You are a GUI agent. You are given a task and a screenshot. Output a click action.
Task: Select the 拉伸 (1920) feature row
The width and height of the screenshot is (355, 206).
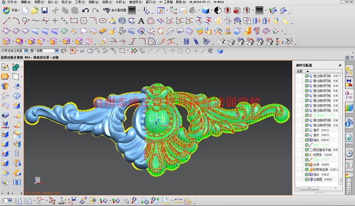pos(322,164)
